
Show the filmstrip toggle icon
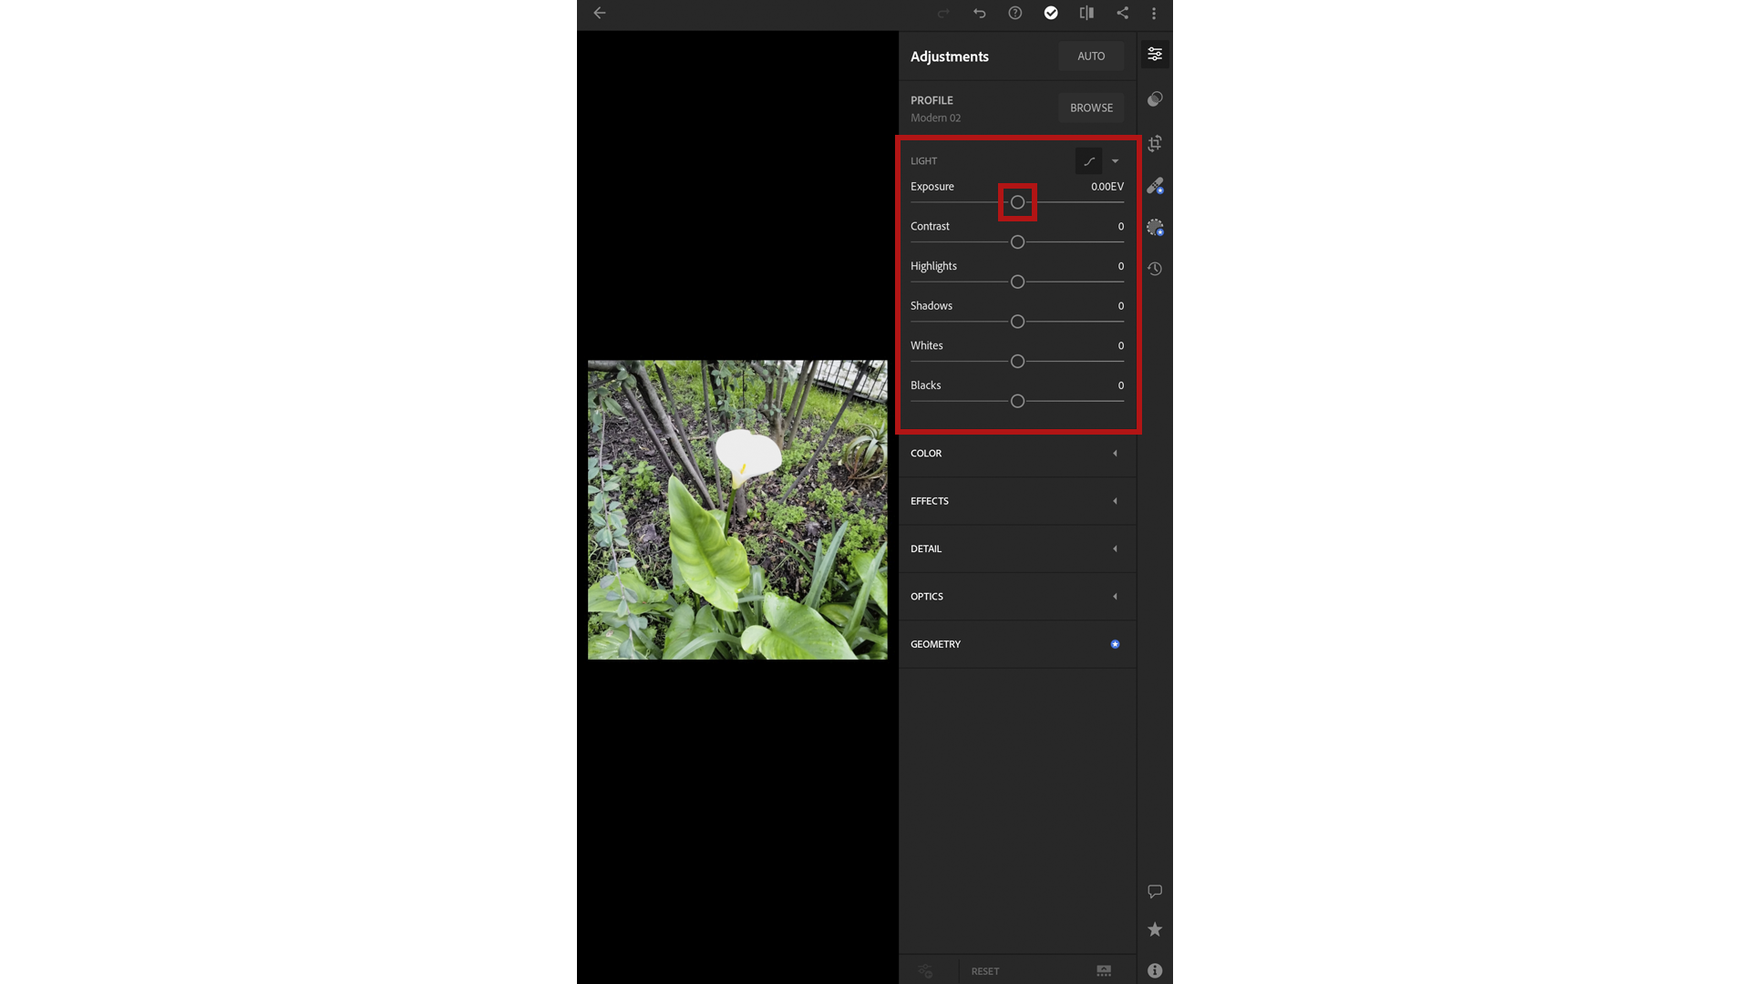point(1104,971)
